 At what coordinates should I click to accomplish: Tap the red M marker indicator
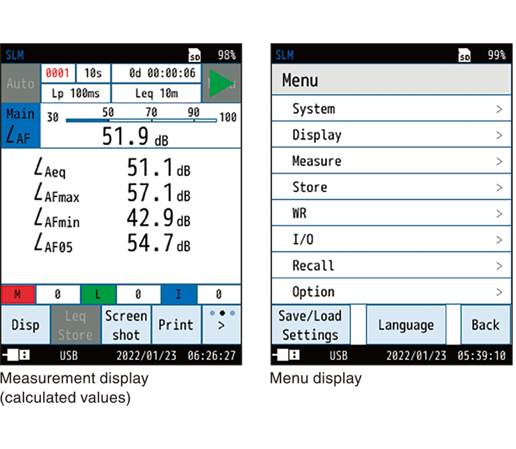click(x=18, y=293)
